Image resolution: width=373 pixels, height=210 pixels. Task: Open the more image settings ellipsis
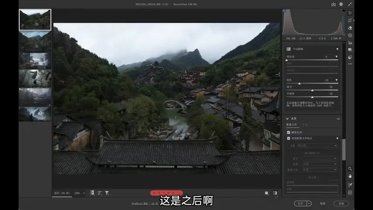tap(350, 64)
